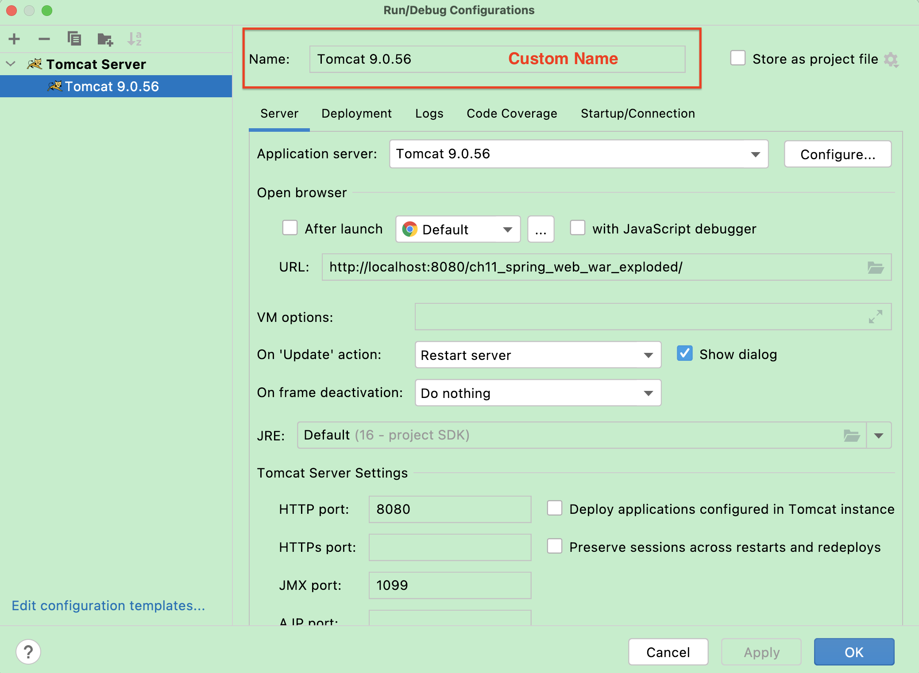Click the red close window button

click(12, 10)
